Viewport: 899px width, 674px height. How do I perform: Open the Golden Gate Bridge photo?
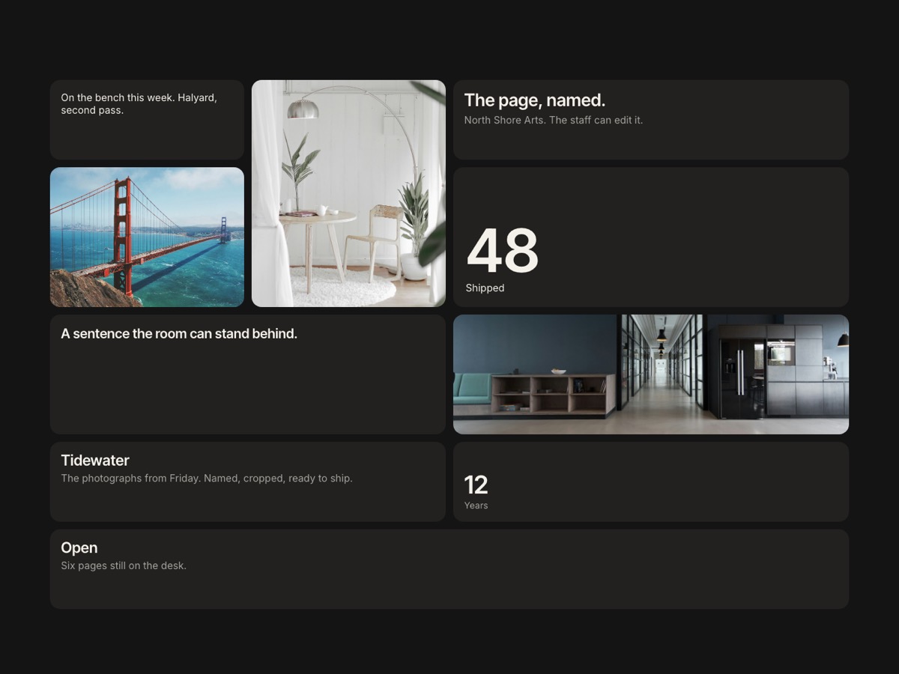tap(147, 237)
